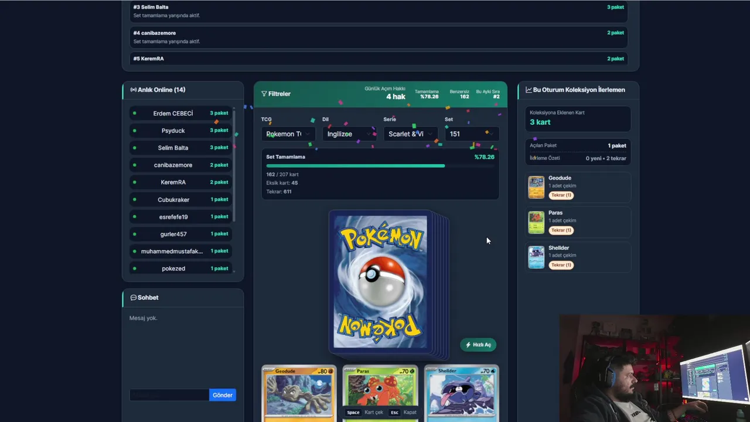The height and width of the screenshot is (422, 750).
Task: Click the Benzersiz 162 stat
Action: point(460,94)
